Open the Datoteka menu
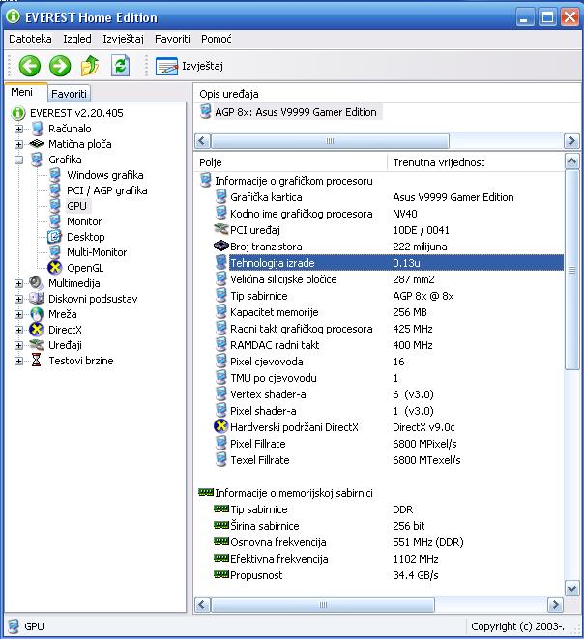 [x=29, y=39]
